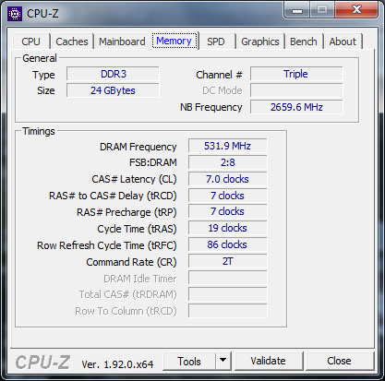Click the FSB:DRAM label
Image resolution: width=385 pixels, height=381 pixels.
coord(153,162)
